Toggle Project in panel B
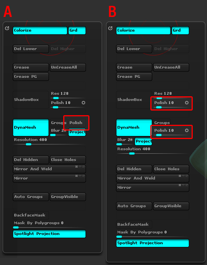This screenshot has width=207, height=265. click(x=143, y=141)
